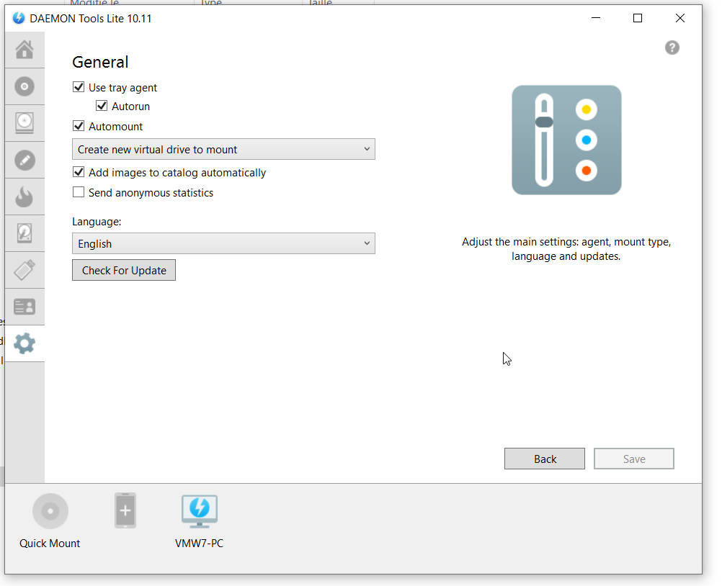
Task: Add a device with the plus phone icon
Action: (125, 510)
